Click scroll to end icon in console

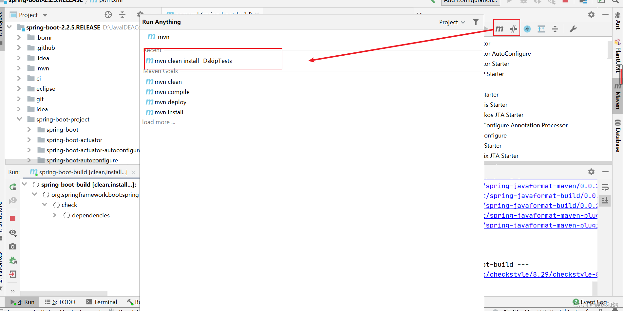point(605,200)
